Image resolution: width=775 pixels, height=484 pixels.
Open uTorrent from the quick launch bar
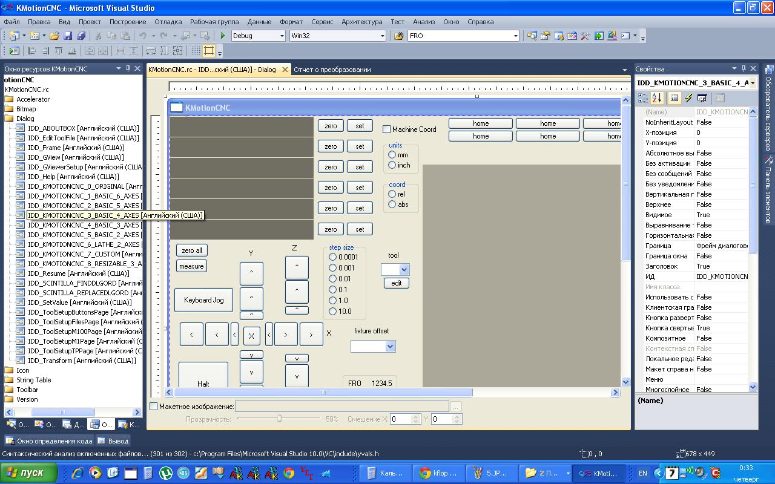pyautogui.click(x=165, y=473)
